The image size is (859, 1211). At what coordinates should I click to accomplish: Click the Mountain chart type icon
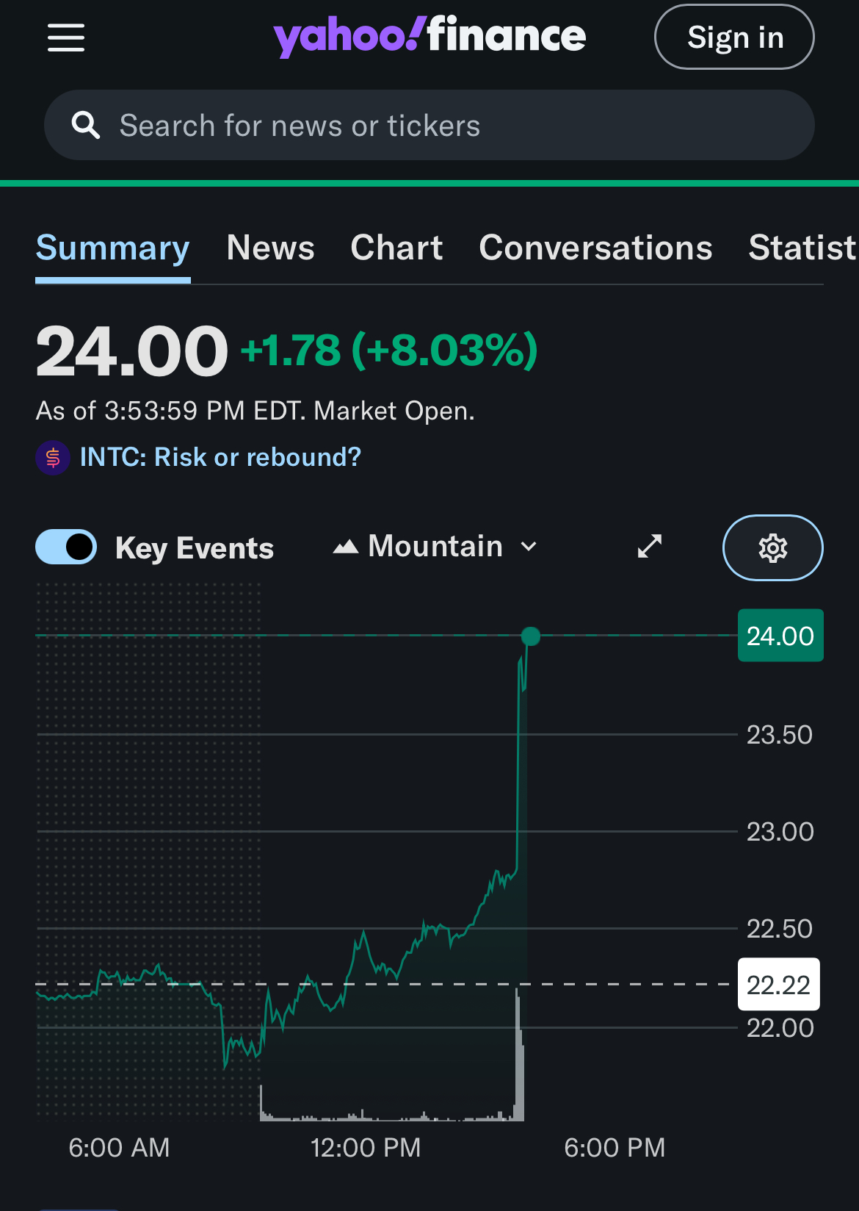345,547
